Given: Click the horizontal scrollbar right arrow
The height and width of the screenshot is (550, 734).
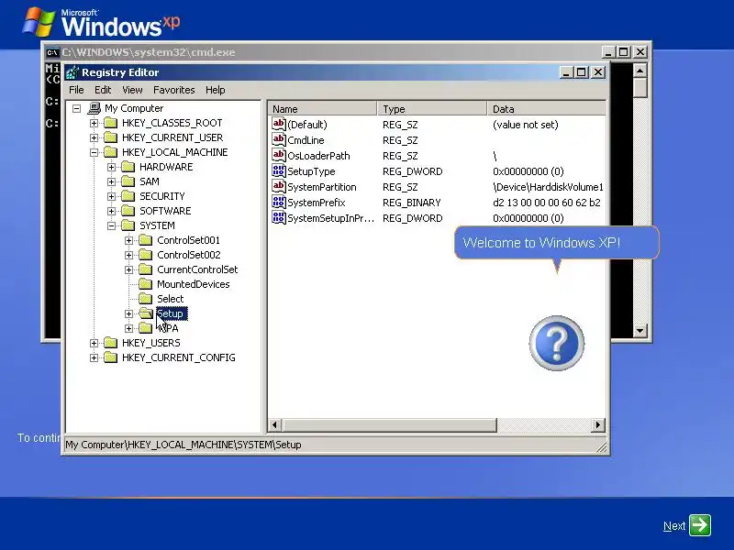Looking at the screenshot, I should click(x=598, y=424).
